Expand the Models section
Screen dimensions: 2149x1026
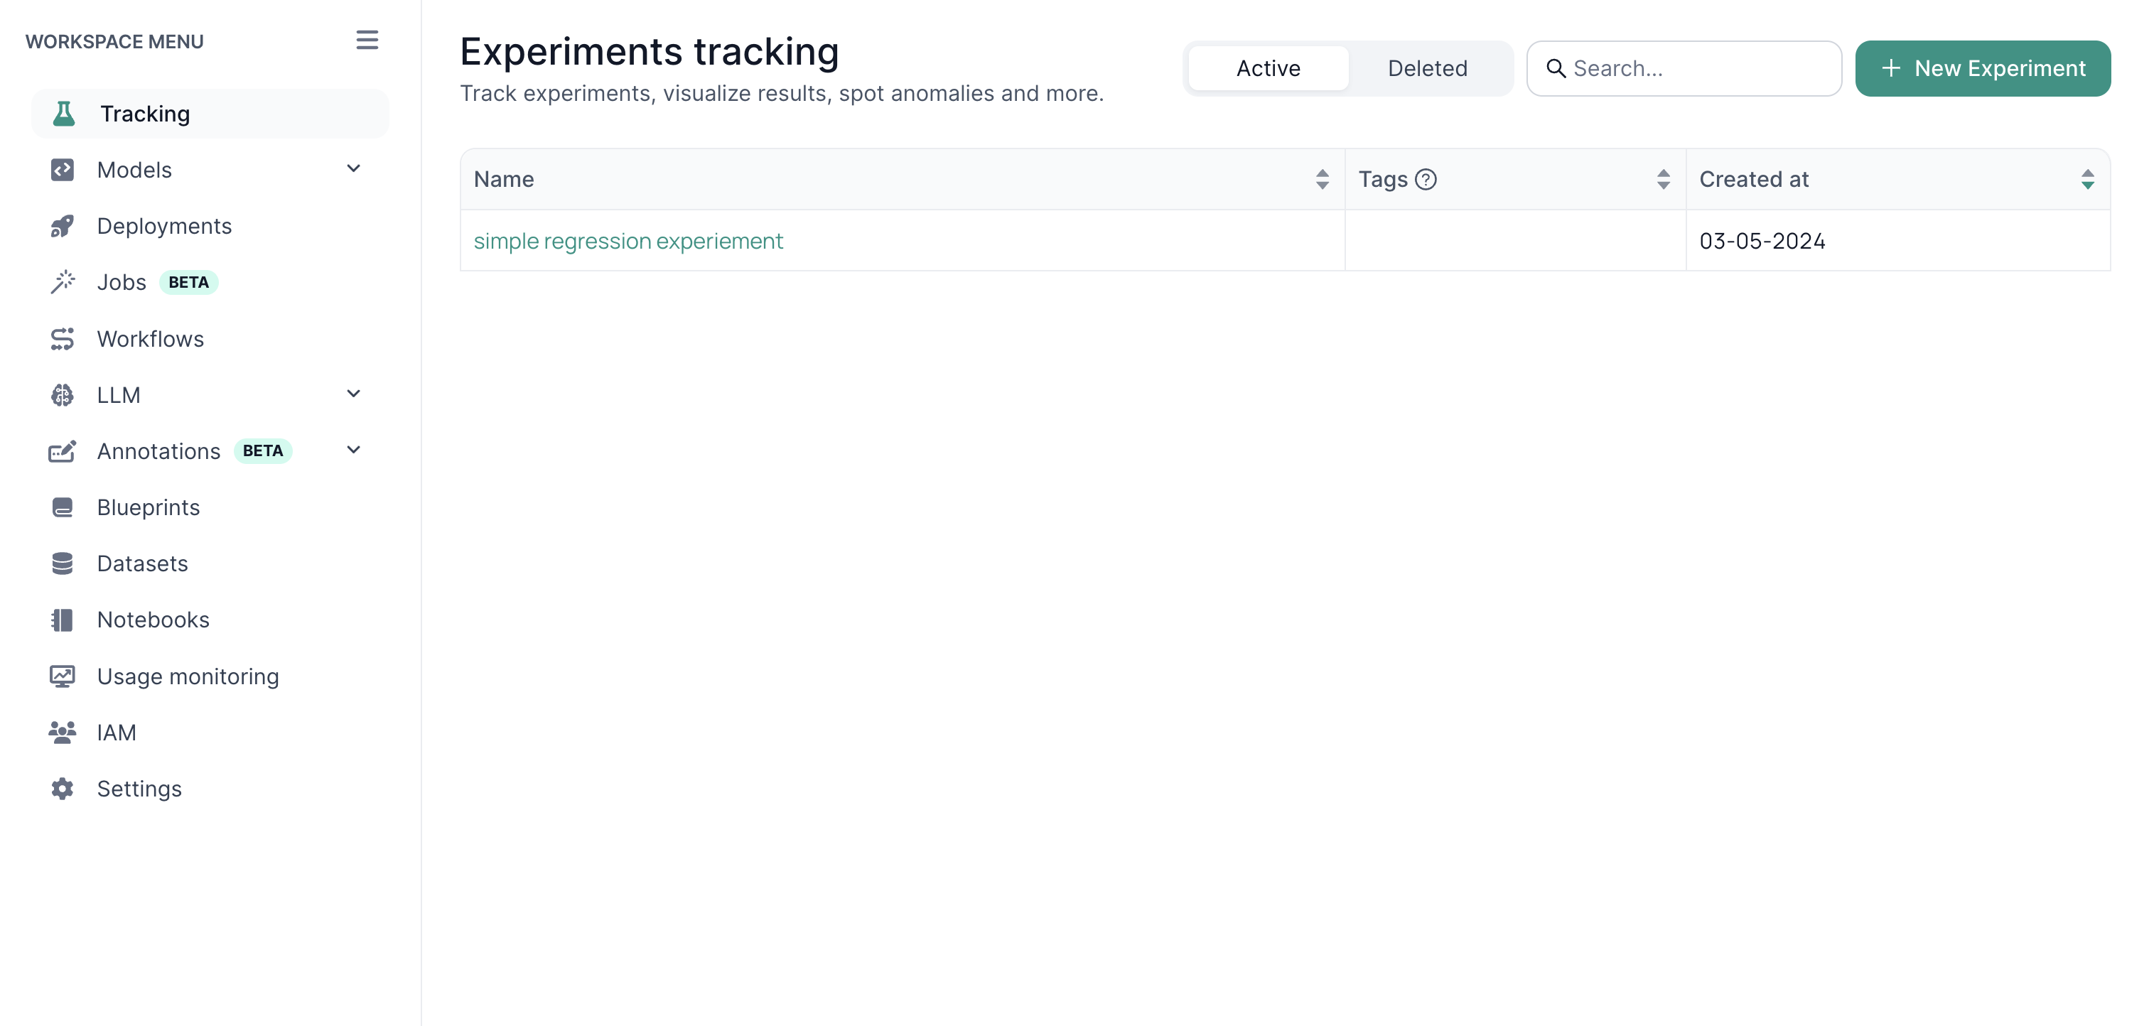click(353, 168)
